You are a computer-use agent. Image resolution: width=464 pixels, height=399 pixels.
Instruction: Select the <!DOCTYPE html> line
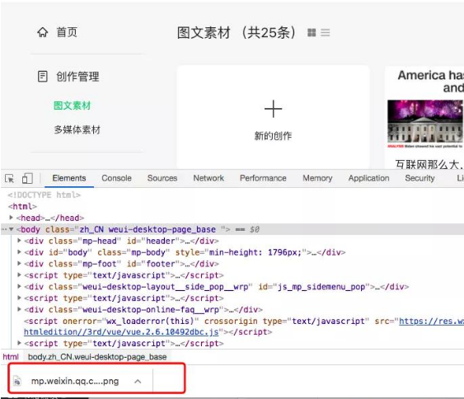tap(44, 195)
